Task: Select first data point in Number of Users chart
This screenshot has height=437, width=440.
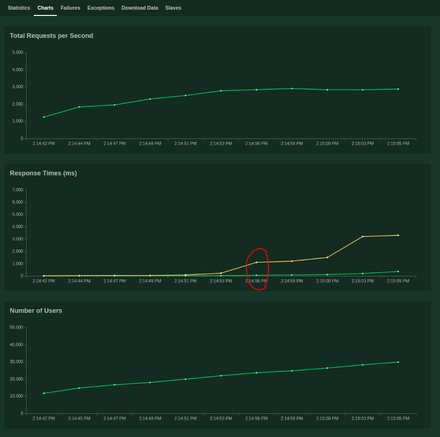Action: click(x=44, y=393)
